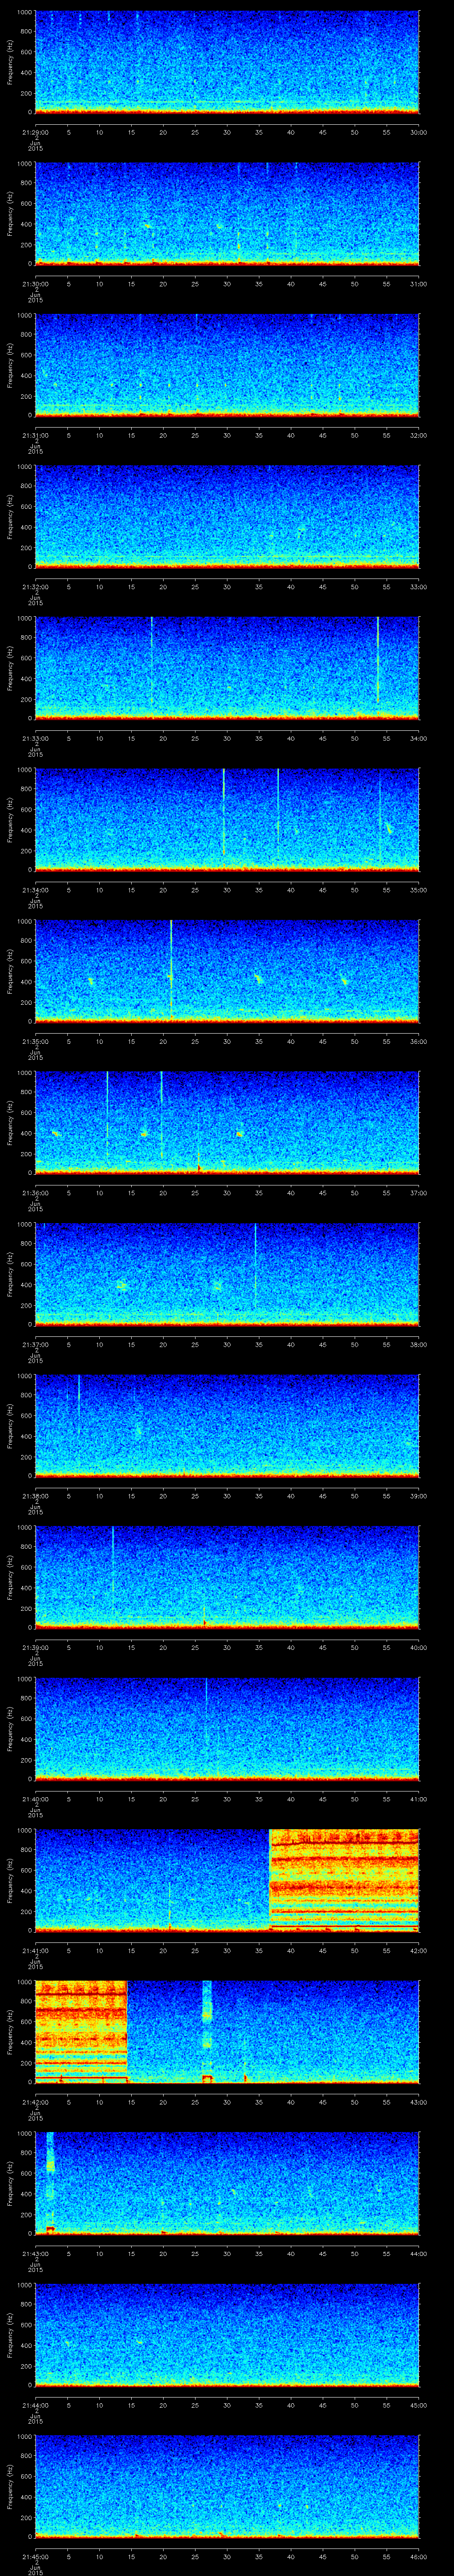Click the '43:00' end time label
This screenshot has height=2576, width=454.
pyautogui.click(x=419, y=2101)
